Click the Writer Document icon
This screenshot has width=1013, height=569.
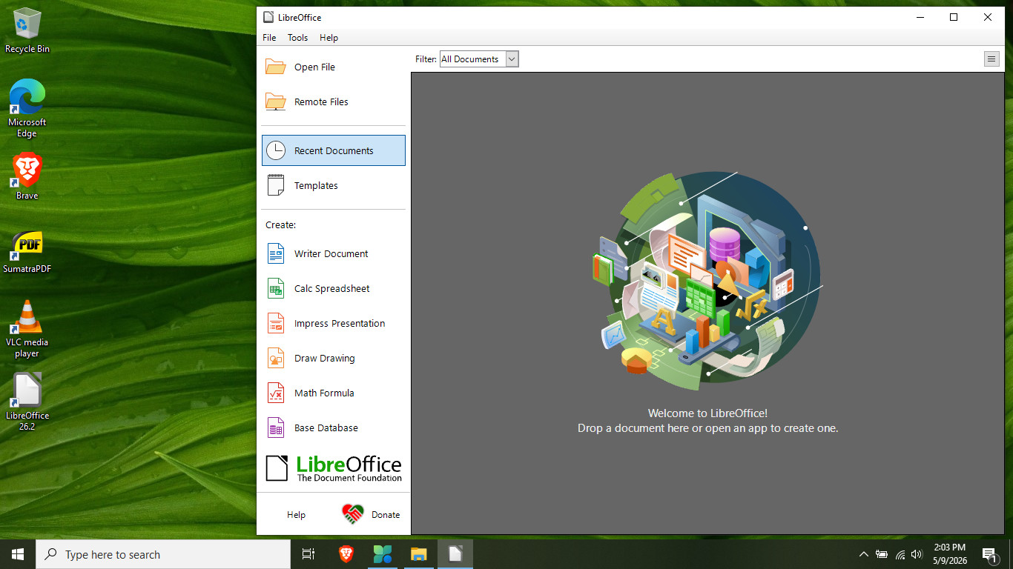pyautogui.click(x=276, y=253)
